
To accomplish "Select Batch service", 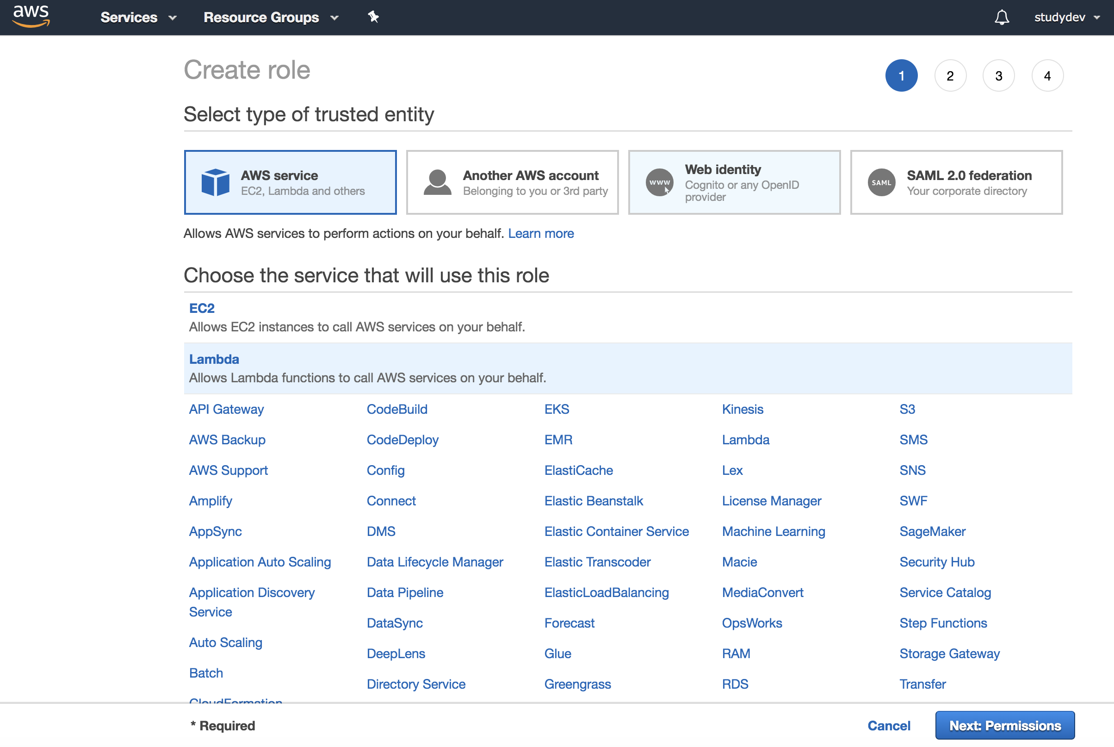I will pos(206,672).
